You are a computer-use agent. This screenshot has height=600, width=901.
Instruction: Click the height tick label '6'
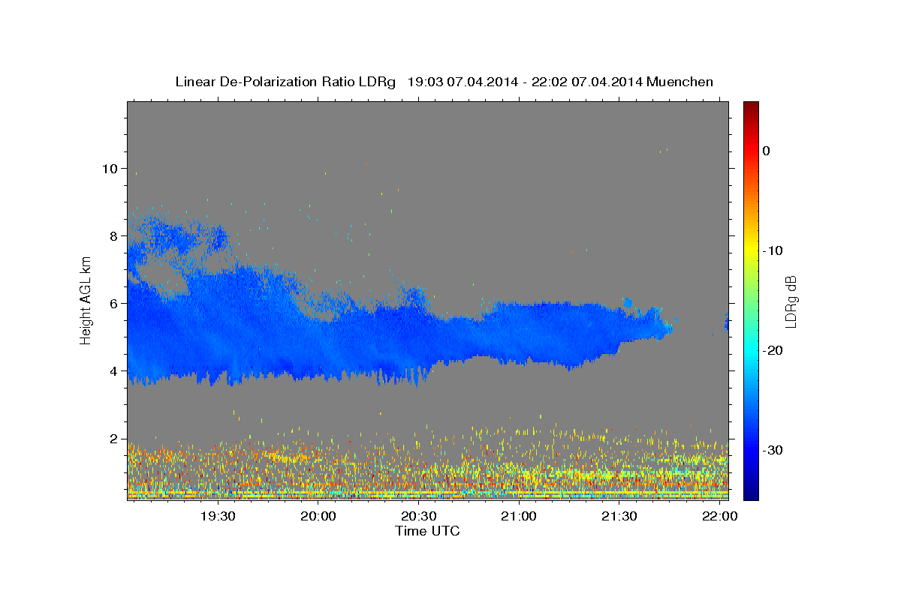[x=114, y=303]
